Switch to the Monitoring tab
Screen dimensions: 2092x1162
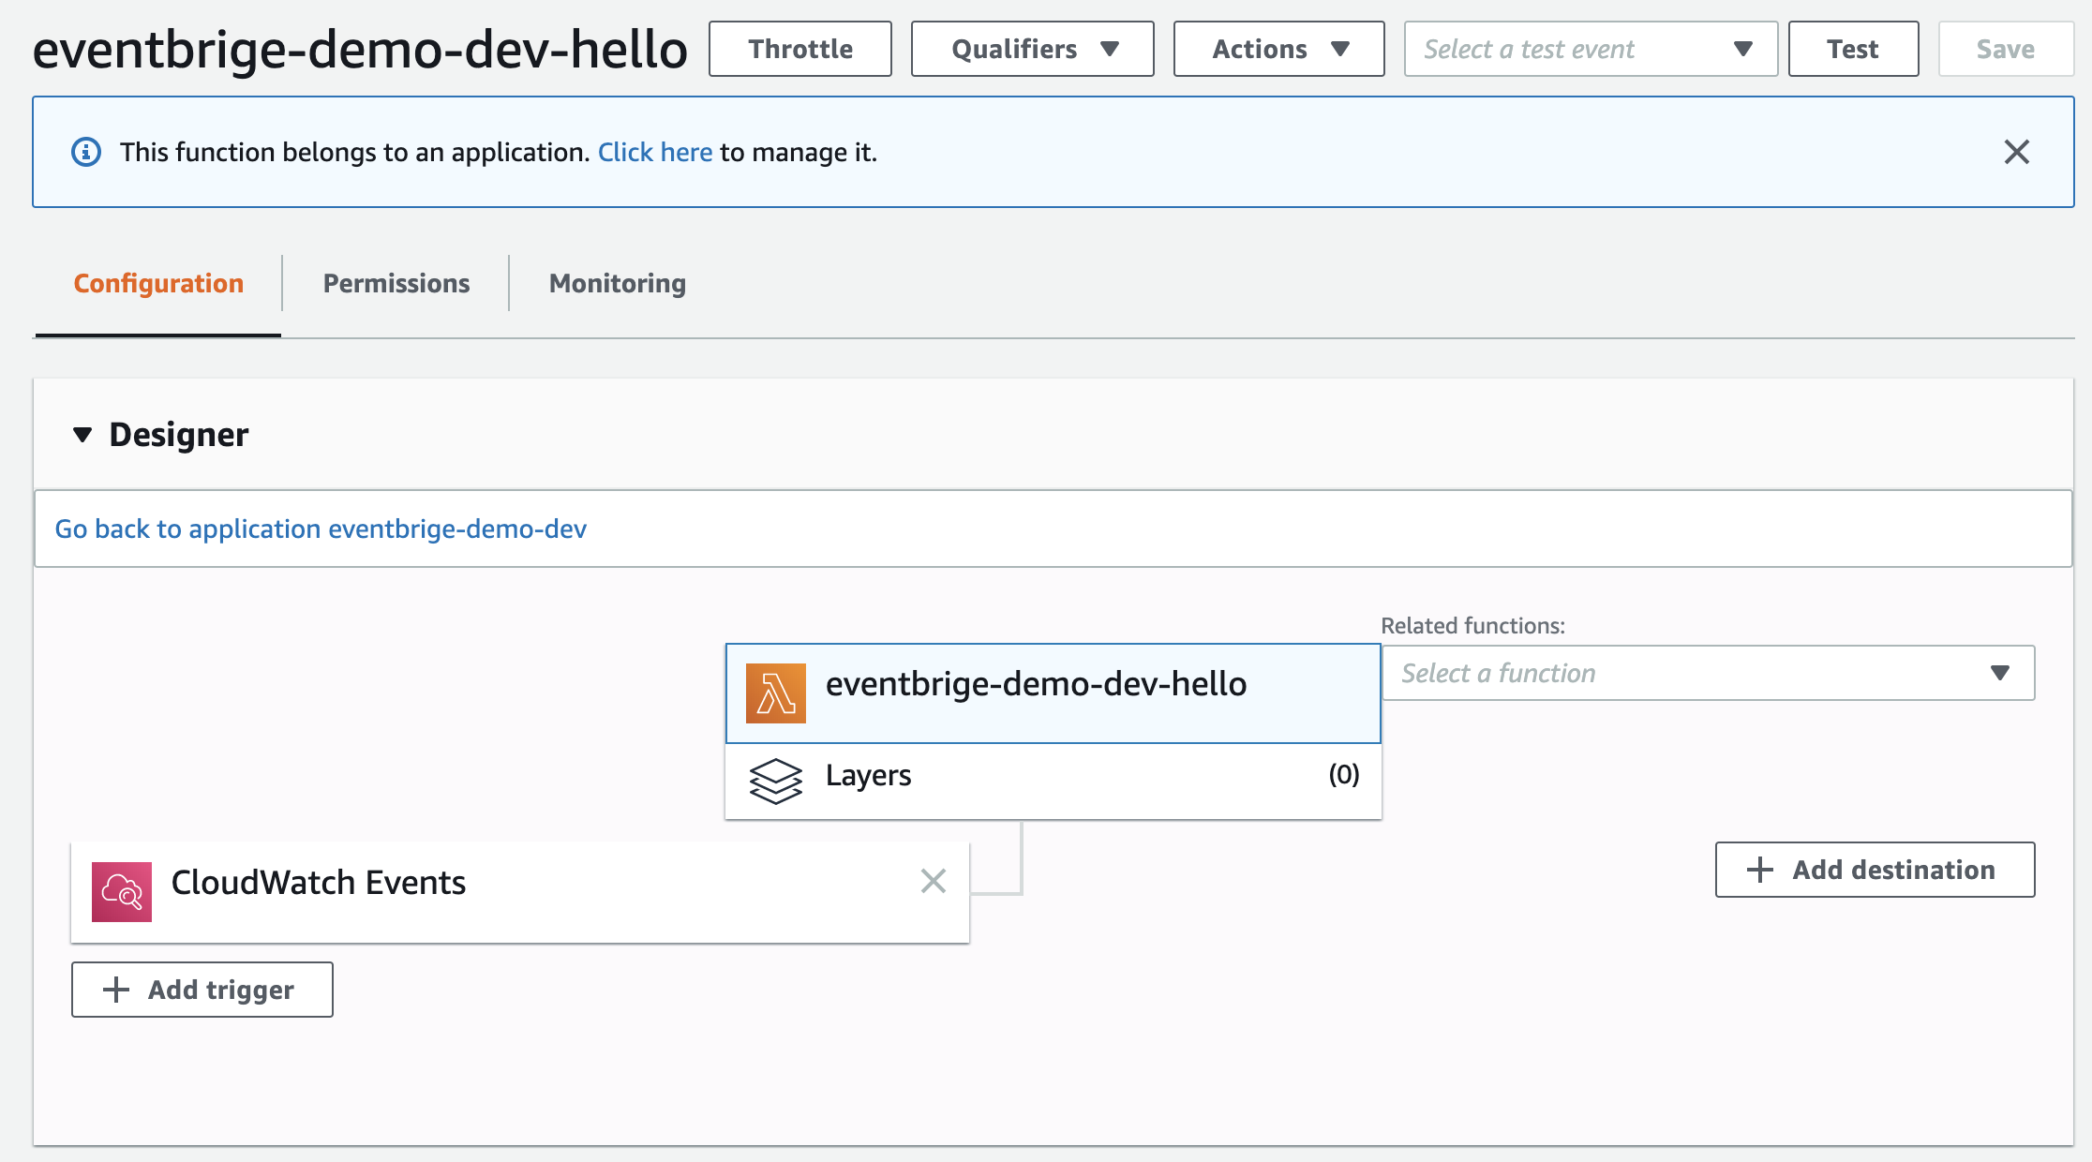(618, 283)
